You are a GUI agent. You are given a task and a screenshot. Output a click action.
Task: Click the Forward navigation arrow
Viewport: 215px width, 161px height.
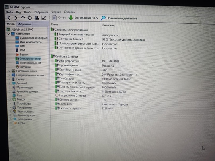16,18
